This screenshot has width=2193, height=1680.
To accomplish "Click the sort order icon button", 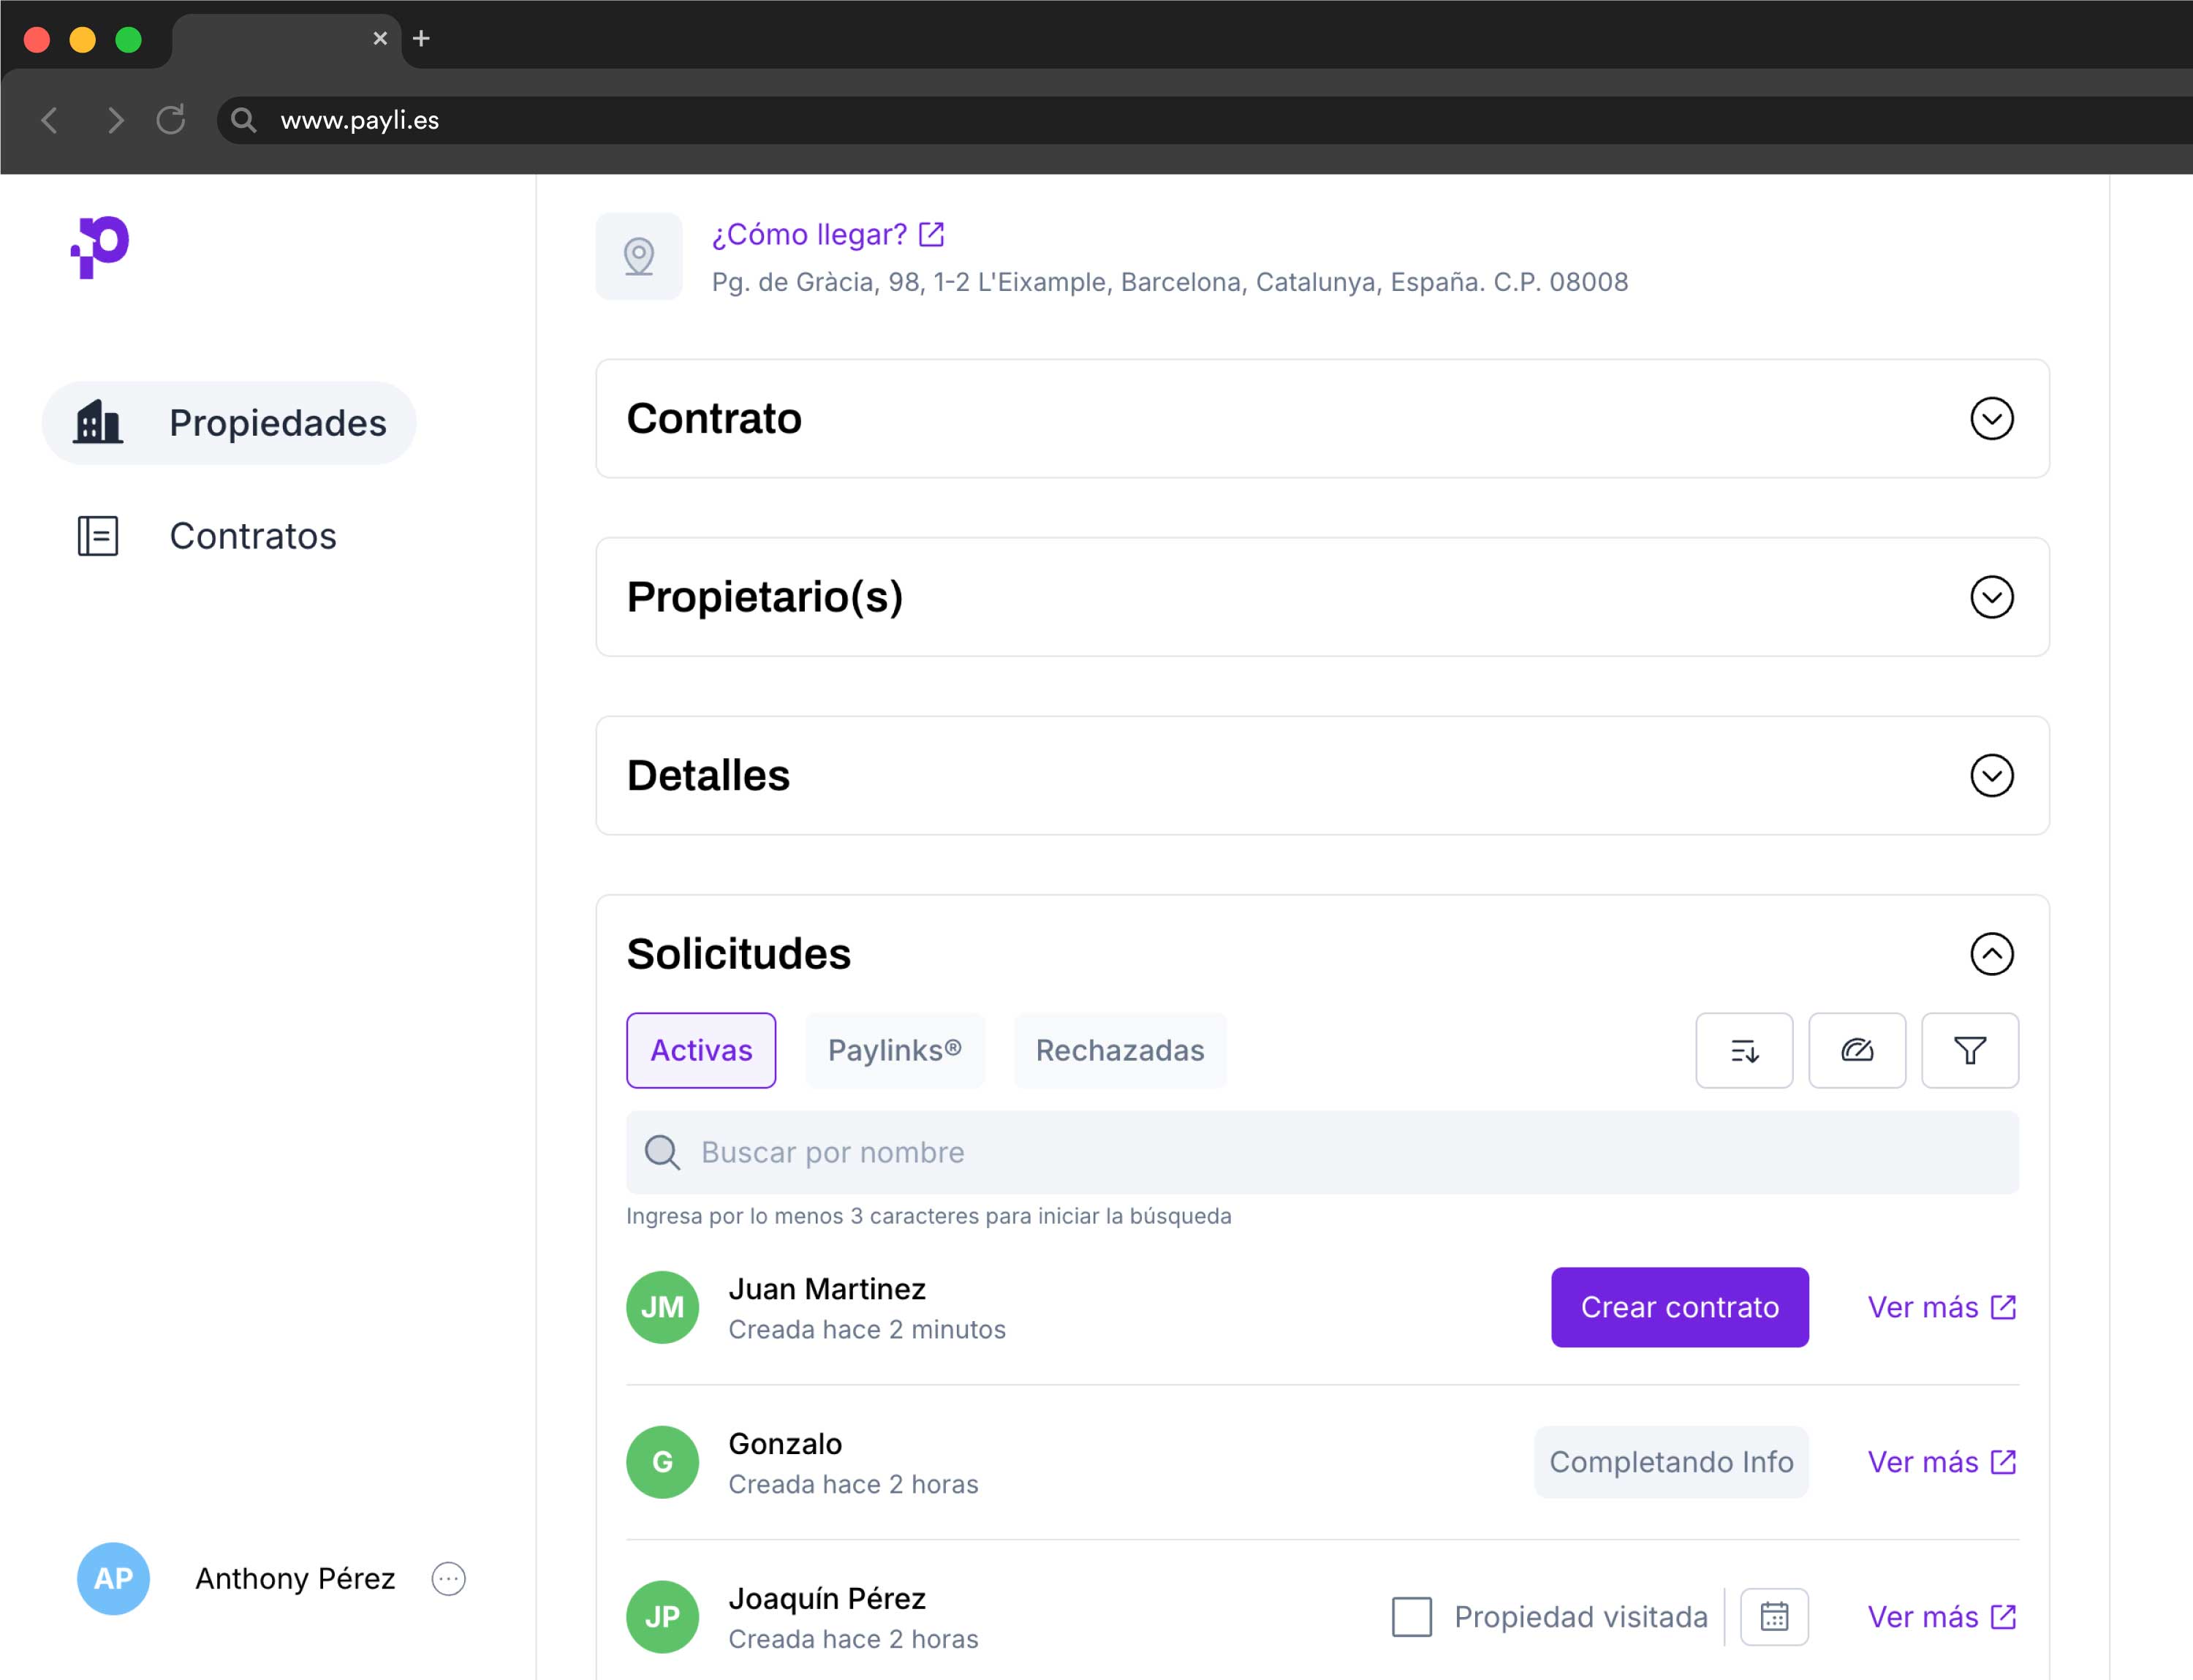I will point(1743,1050).
